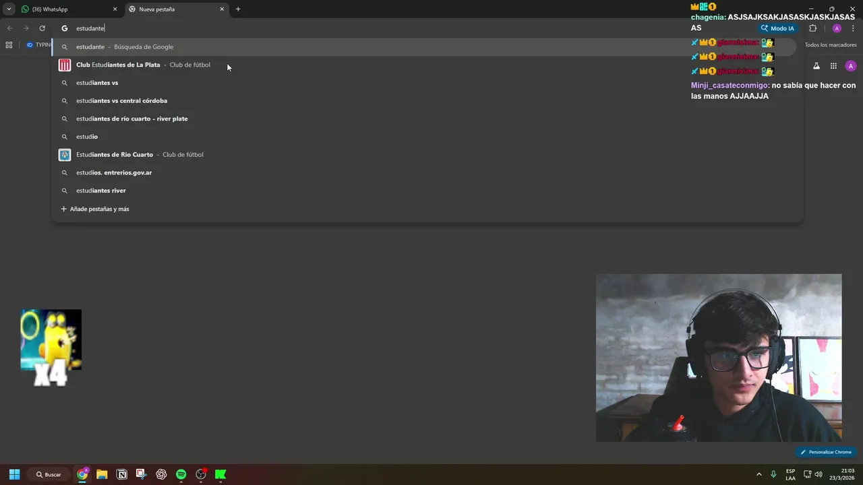Open the Google account avatar on page

[851, 66]
